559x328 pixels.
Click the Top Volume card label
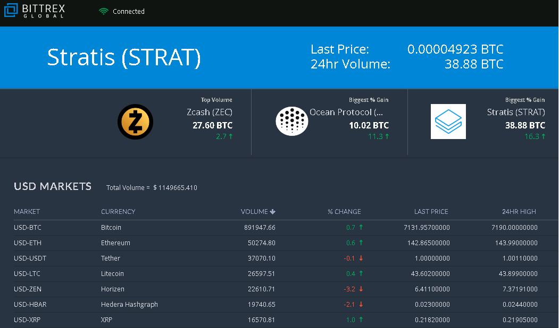[216, 100]
